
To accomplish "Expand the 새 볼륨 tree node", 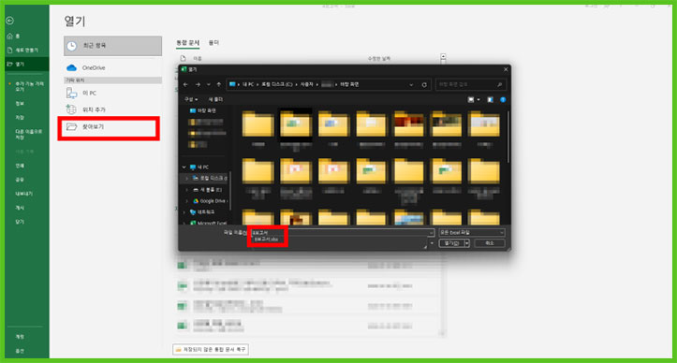I will click(x=187, y=190).
